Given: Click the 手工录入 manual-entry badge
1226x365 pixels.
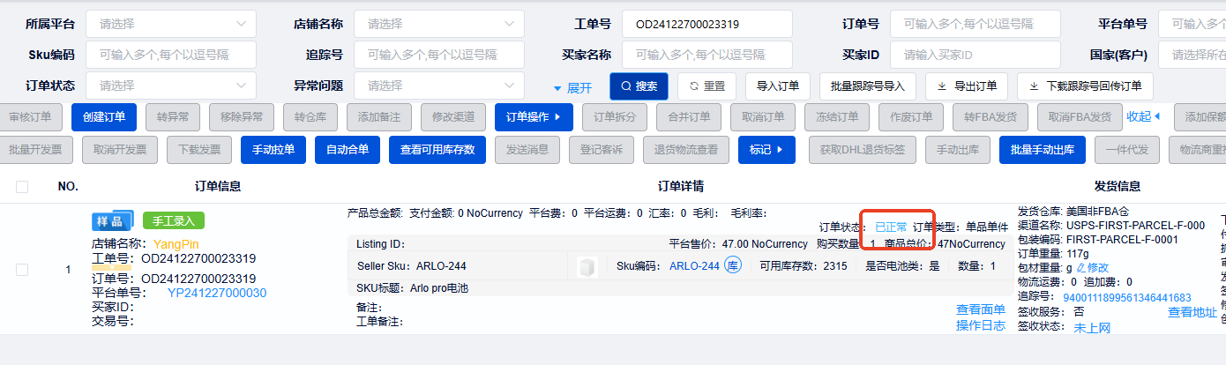Looking at the screenshot, I should tap(173, 220).
